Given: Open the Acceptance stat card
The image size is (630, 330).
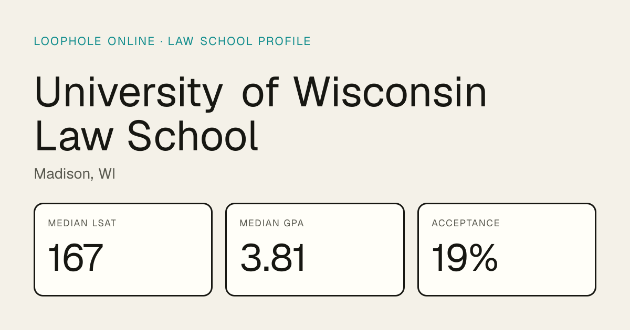Looking at the screenshot, I should [x=507, y=249].
